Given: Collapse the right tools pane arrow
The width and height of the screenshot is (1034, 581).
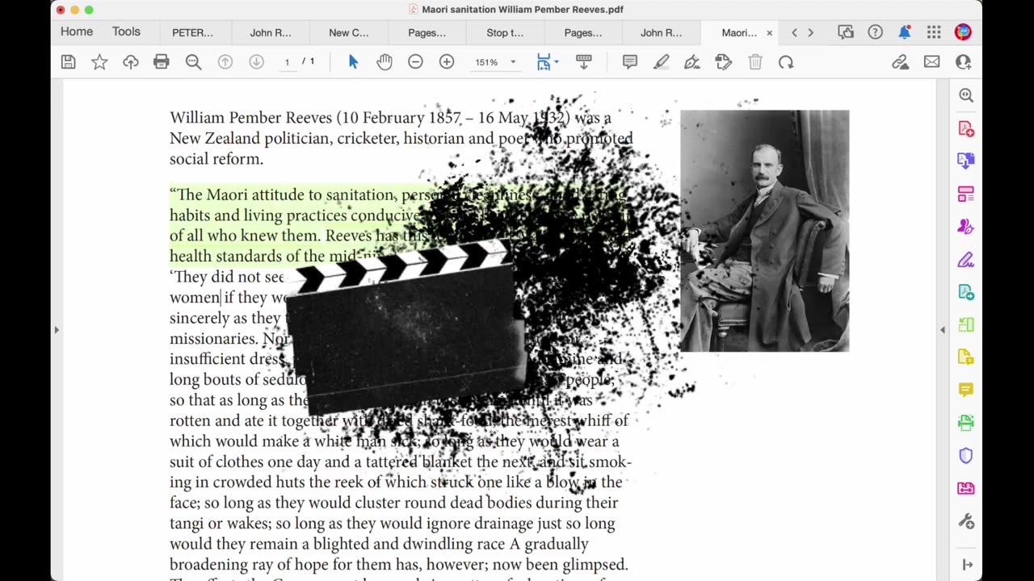Looking at the screenshot, I should (967, 564).
